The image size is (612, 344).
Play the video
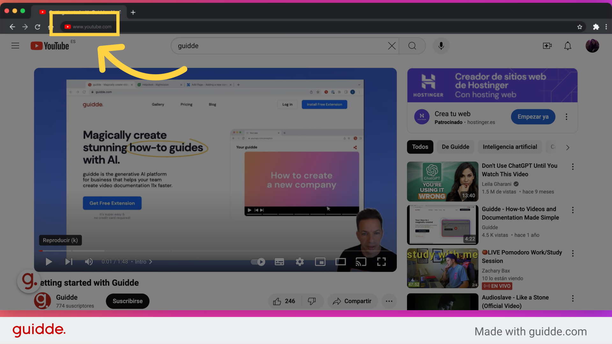[x=49, y=262]
